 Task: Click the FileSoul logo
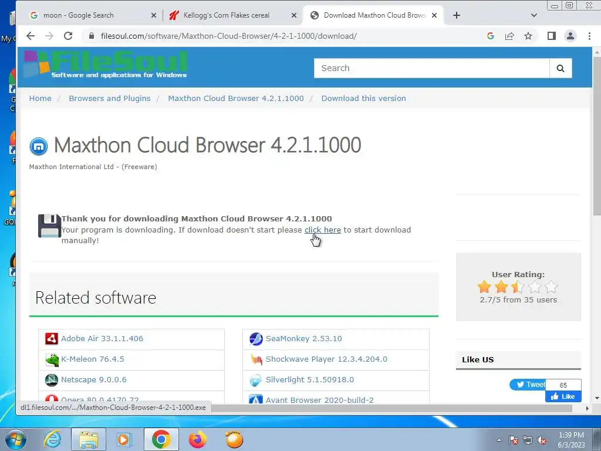(x=106, y=65)
